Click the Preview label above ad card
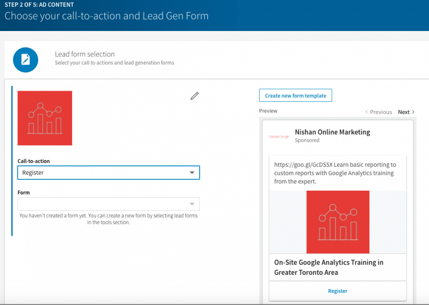429x305 pixels. coord(268,111)
